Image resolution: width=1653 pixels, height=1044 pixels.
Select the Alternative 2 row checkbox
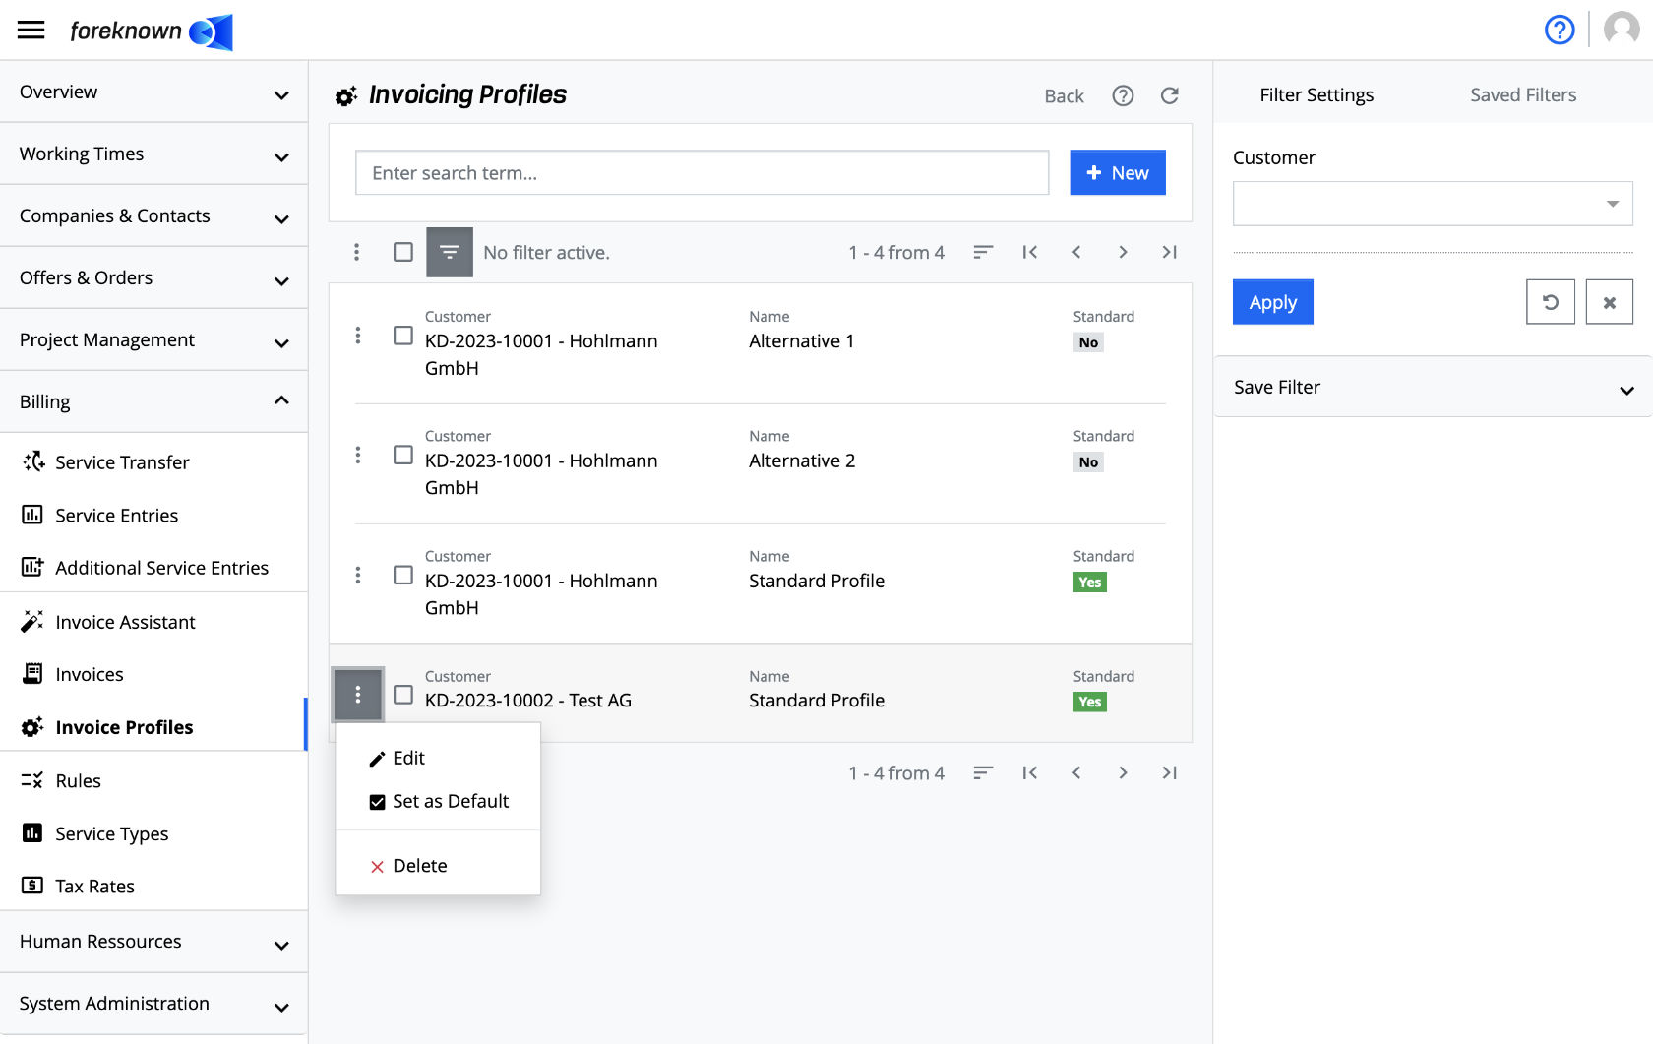[x=403, y=455]
